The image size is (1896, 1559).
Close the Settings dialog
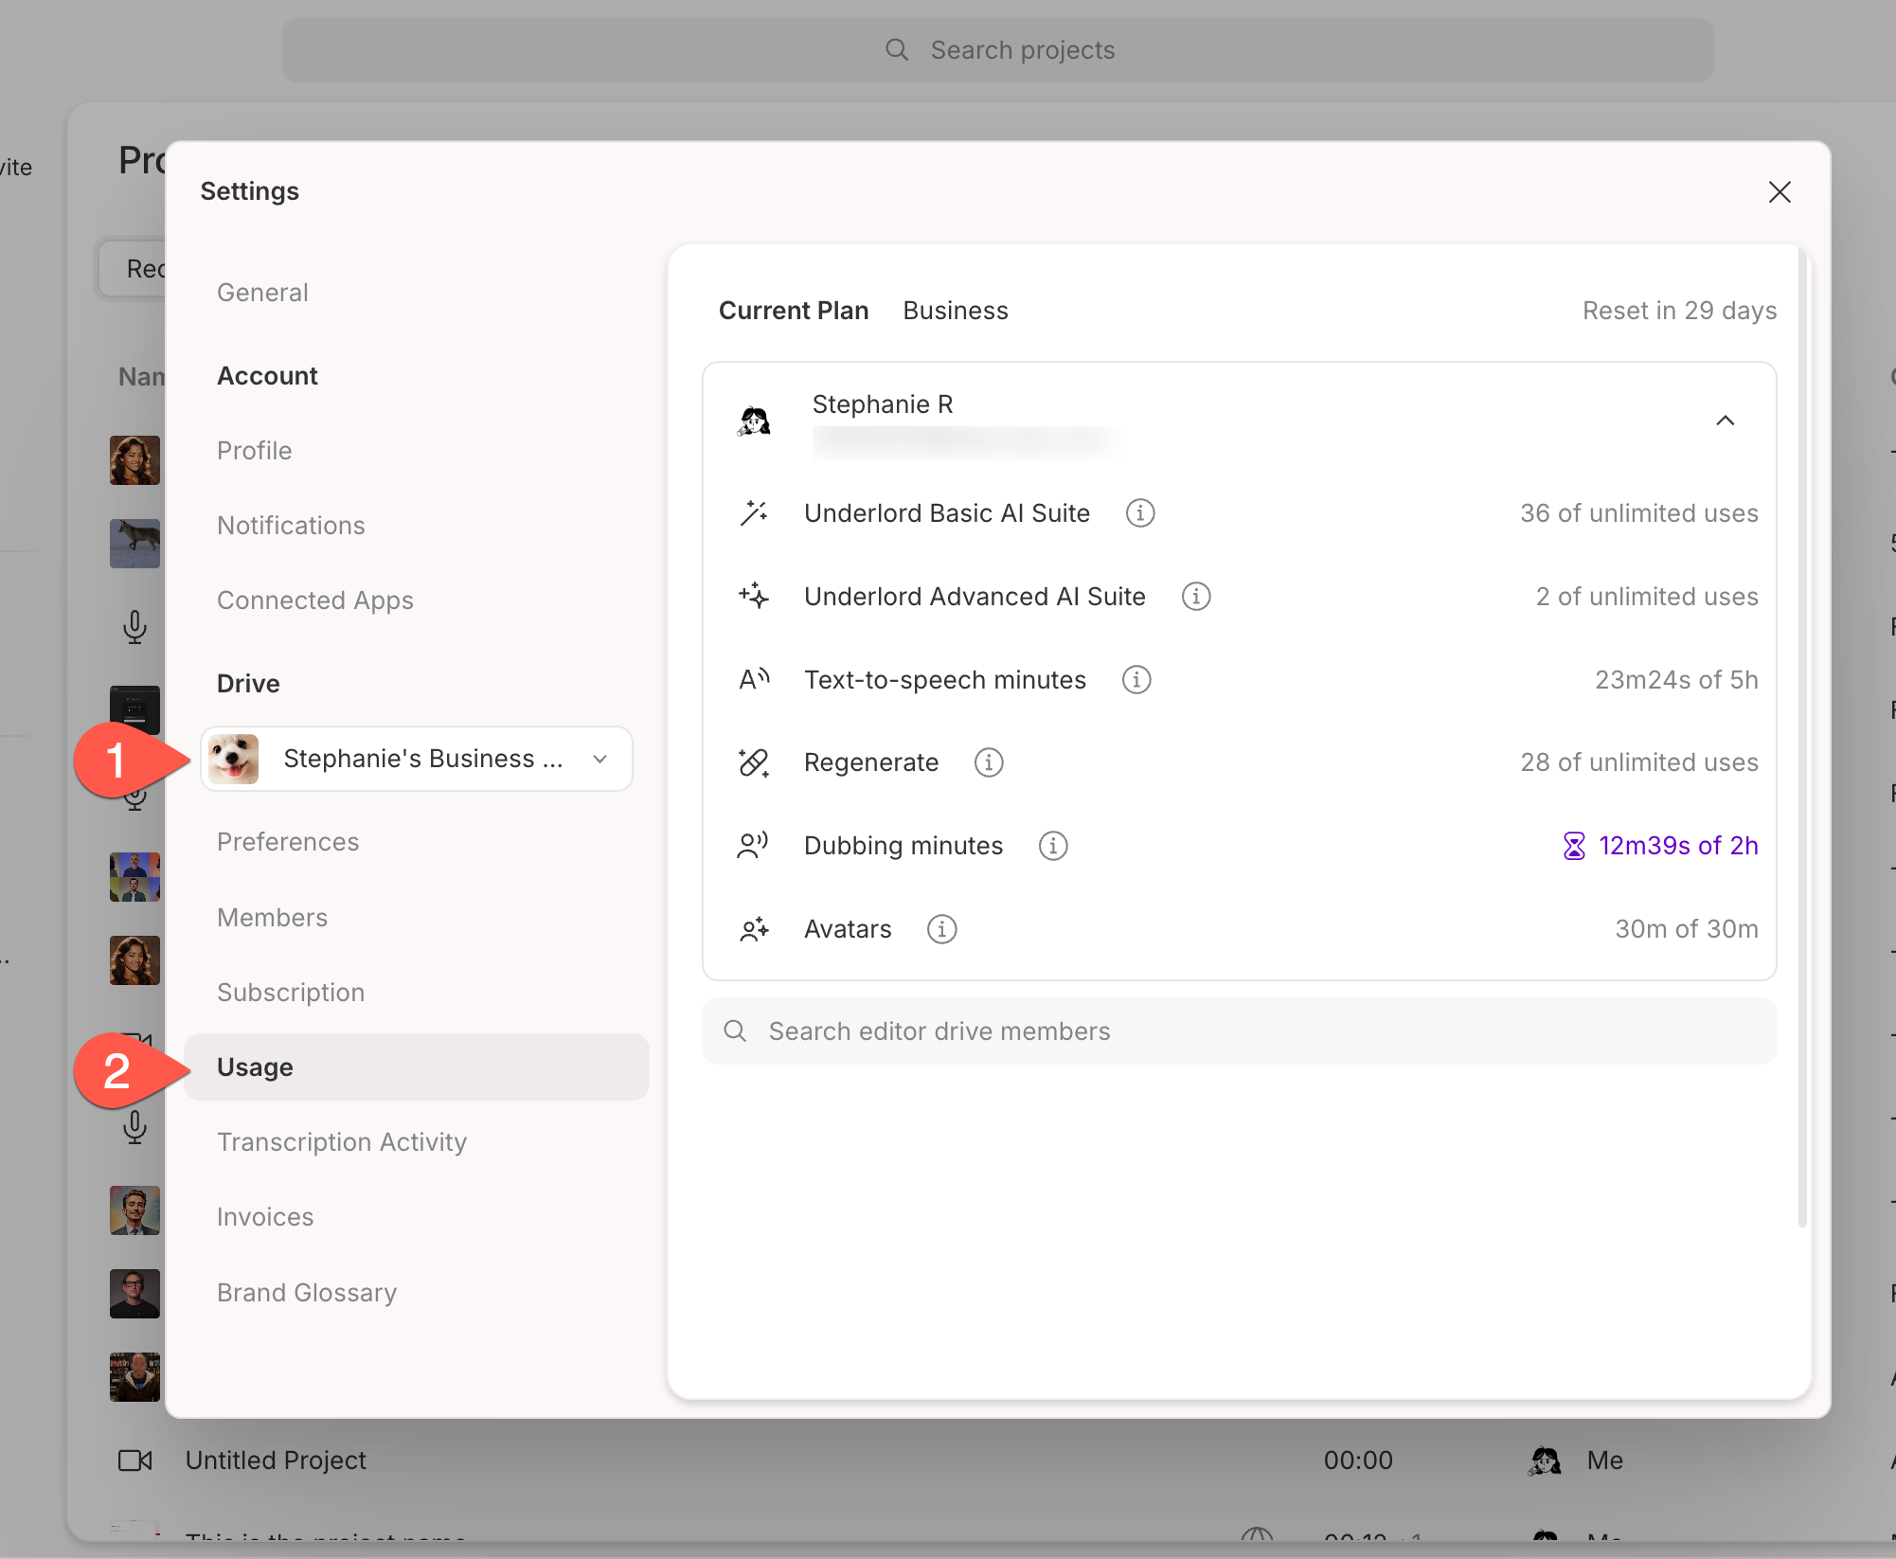1780,192
